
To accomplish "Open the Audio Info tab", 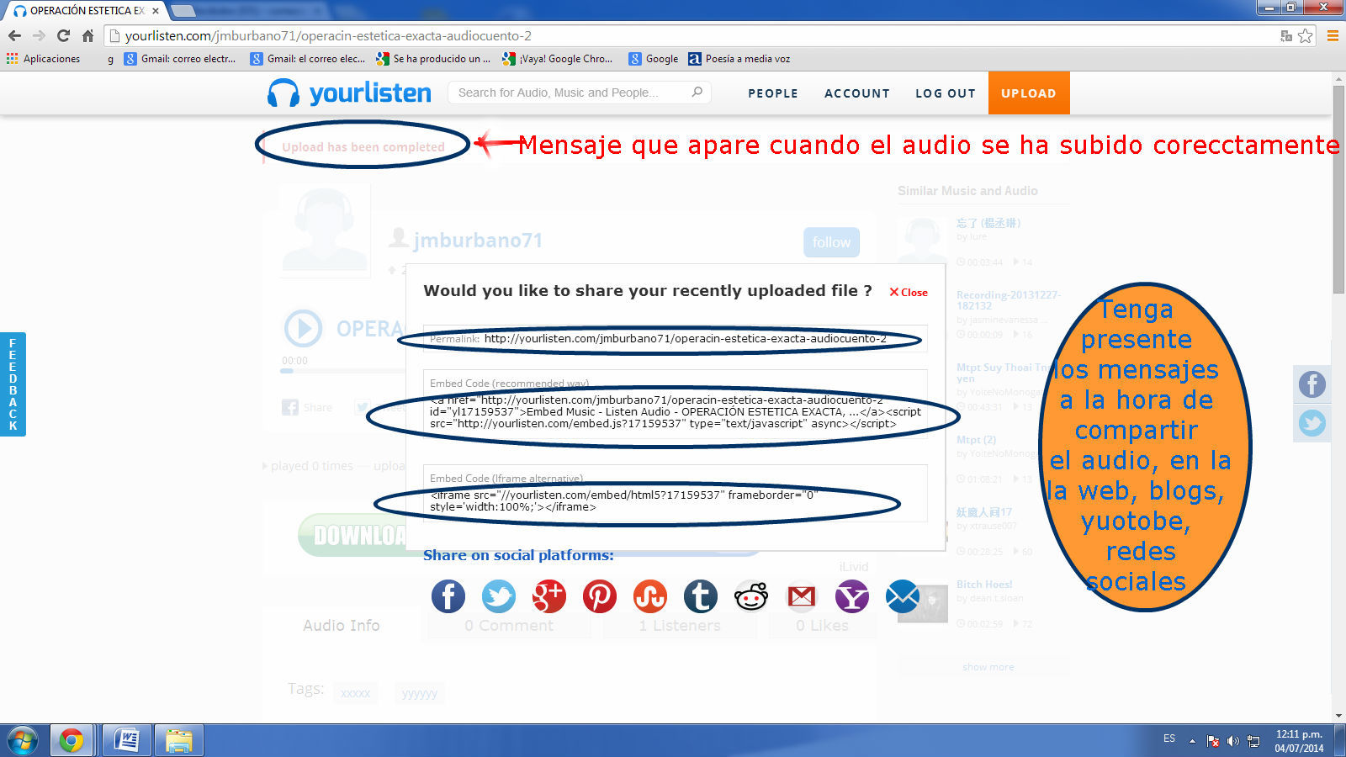I will [x=342, y=625].
